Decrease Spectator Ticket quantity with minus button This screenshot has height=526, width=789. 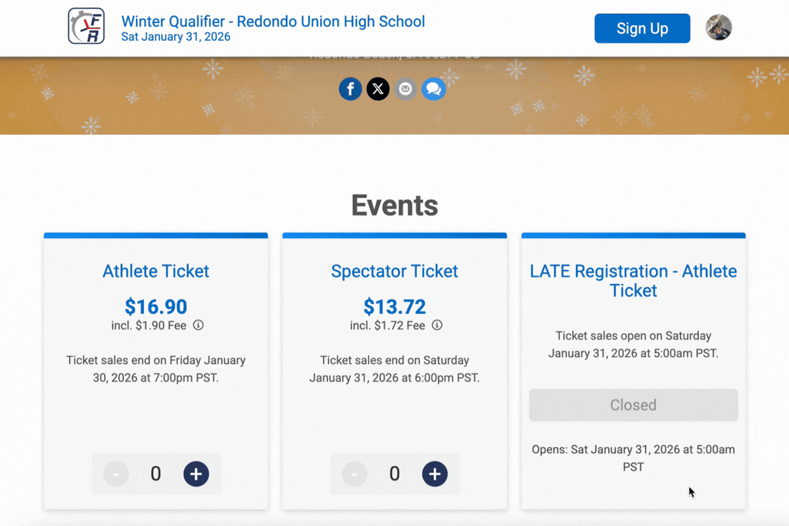click(x=354, y=473)
